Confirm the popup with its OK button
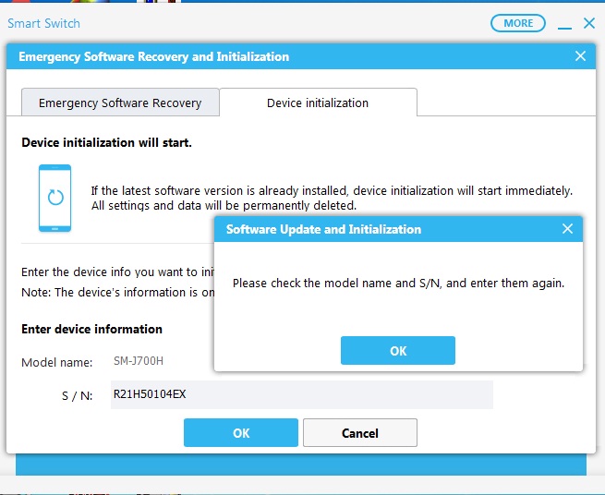The image size is (605, 495). tap(398, 350)
